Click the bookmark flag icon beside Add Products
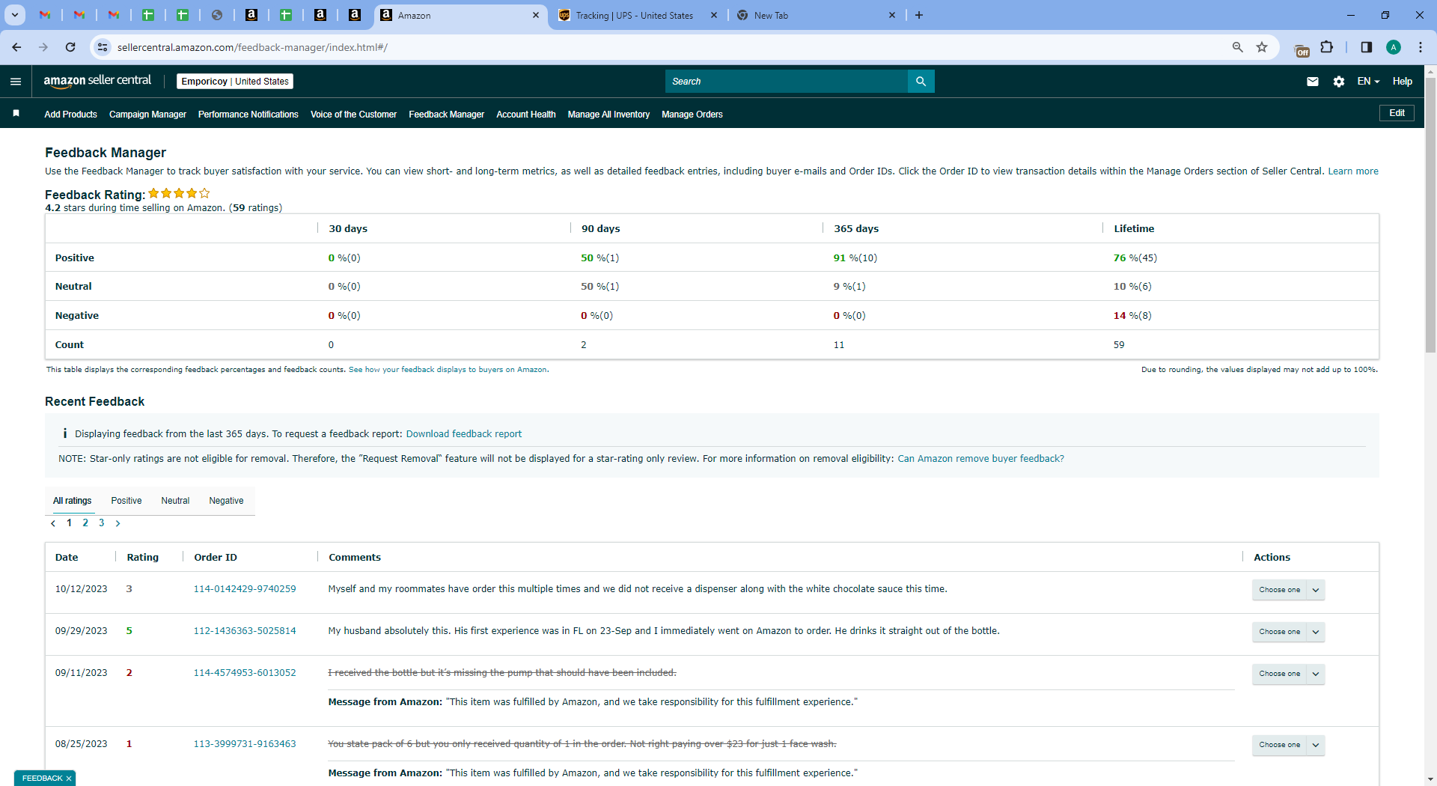Screen dimensions: 1437x786 tap(16, 113)
